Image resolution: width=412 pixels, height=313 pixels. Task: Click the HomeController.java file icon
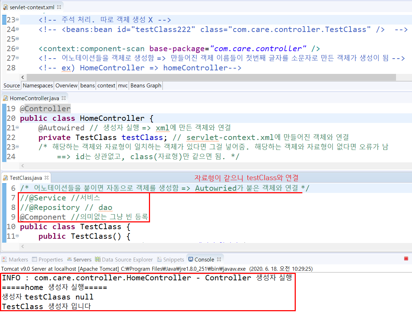pyautogui.click(x=6, y=98)
